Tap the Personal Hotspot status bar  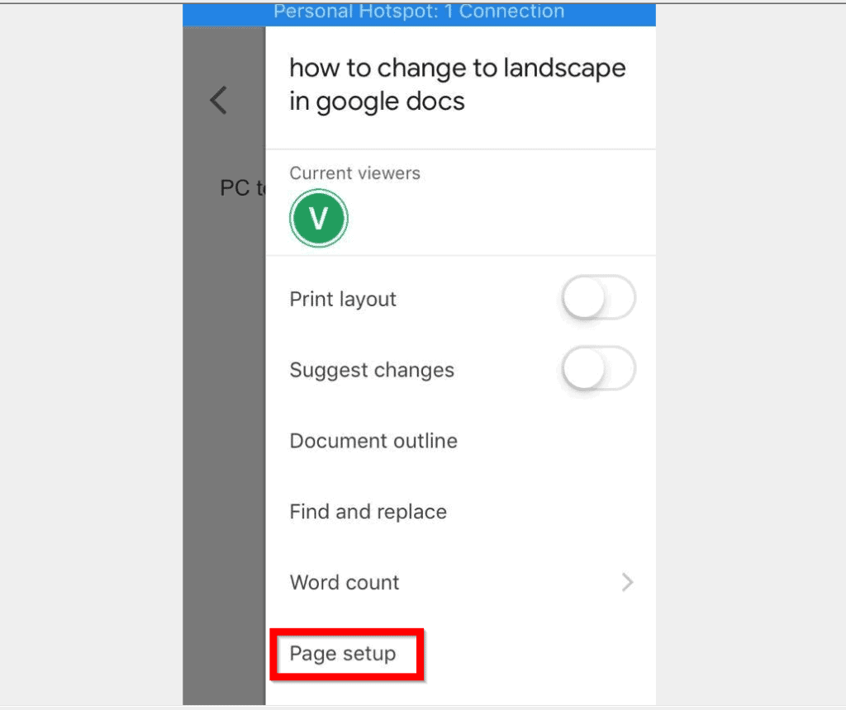point(419,13)
